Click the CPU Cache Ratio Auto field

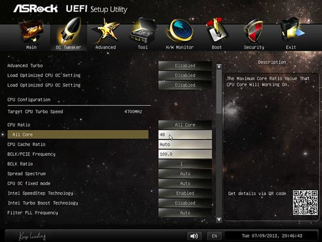pyautogui.click(x=185, y=144)
